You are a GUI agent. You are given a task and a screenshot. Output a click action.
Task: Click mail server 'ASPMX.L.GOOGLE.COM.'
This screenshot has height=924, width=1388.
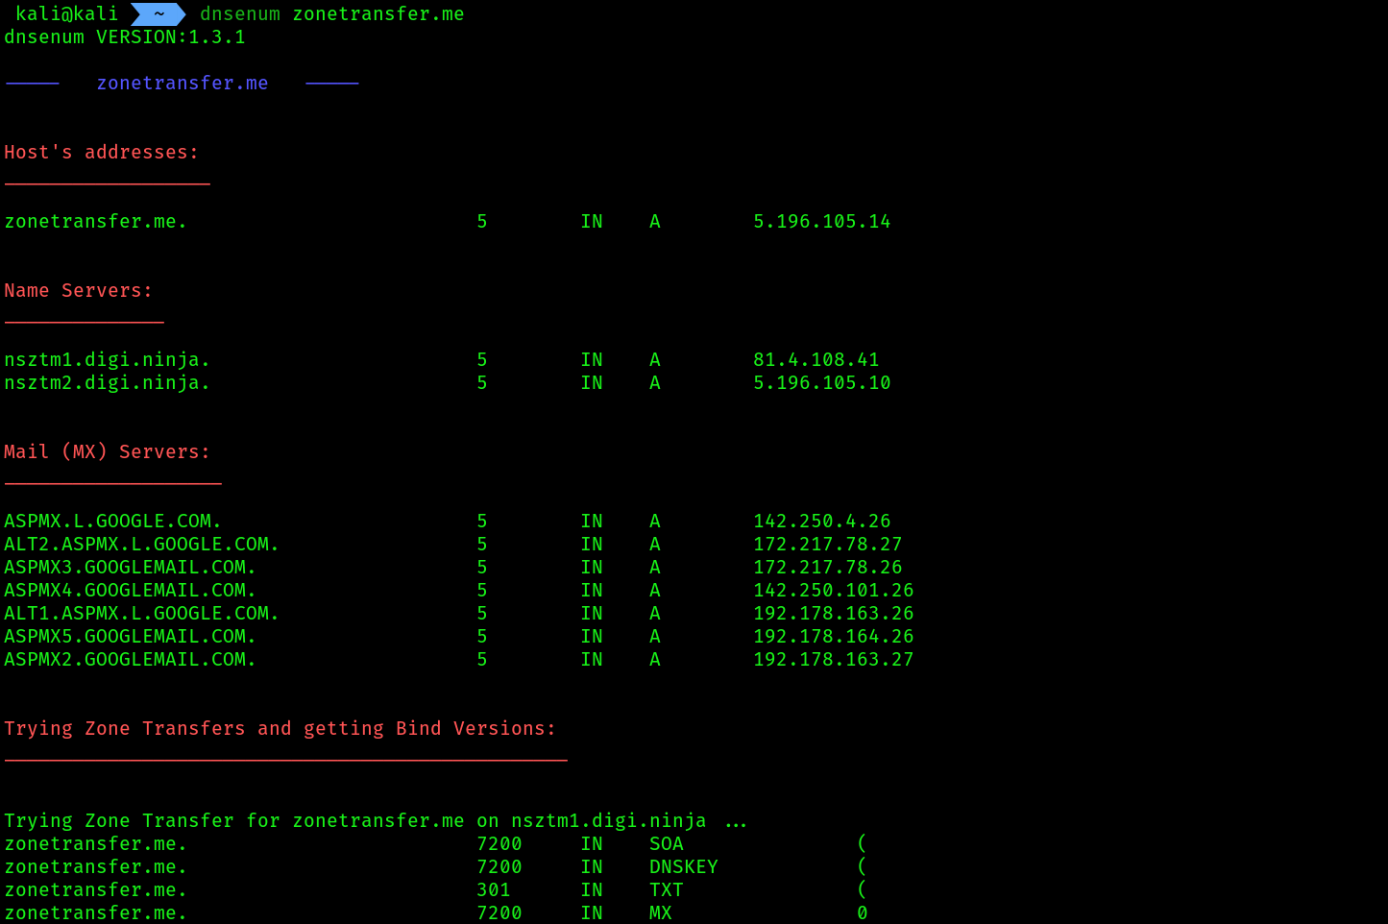(x=112, y=522)
